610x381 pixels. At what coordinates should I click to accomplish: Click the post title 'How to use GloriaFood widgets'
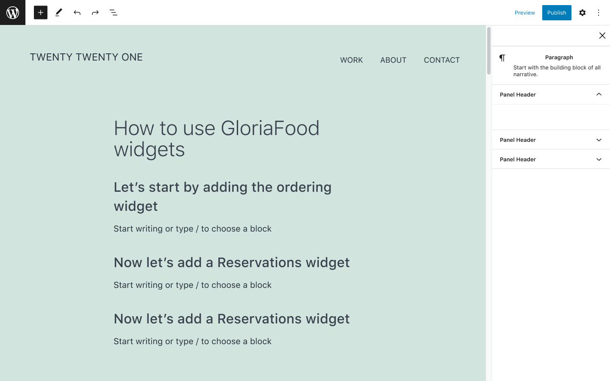[x=216, y=139]
